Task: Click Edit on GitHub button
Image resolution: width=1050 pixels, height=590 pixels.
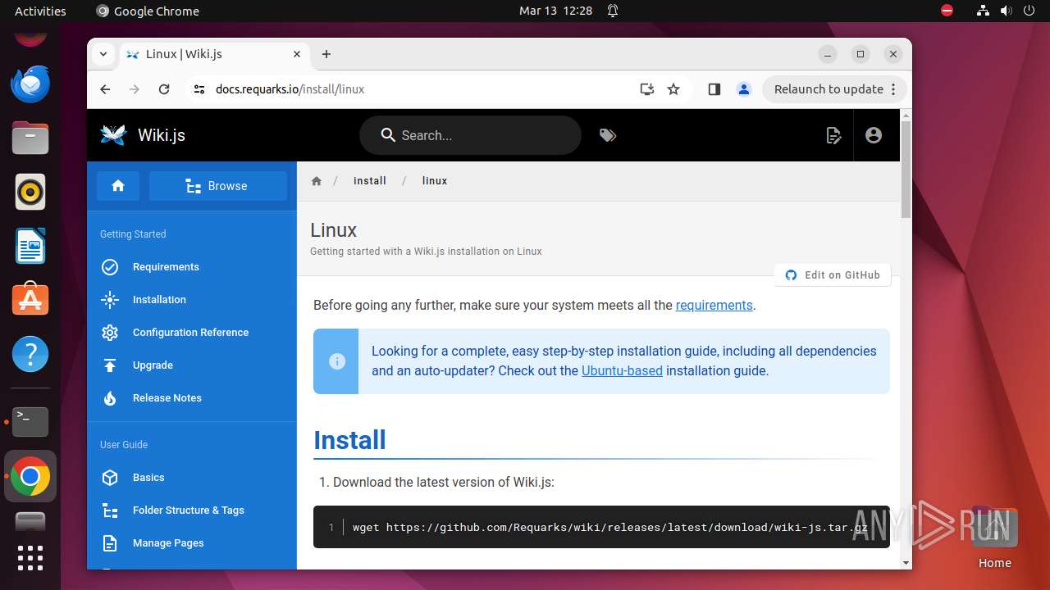Action: pos(833,275)
